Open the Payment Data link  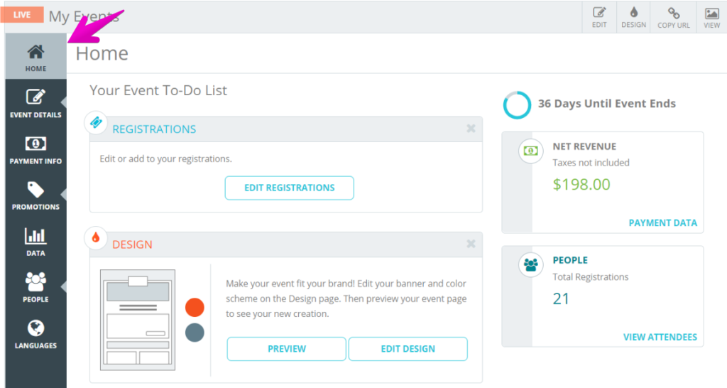click(x=662, y=222)
